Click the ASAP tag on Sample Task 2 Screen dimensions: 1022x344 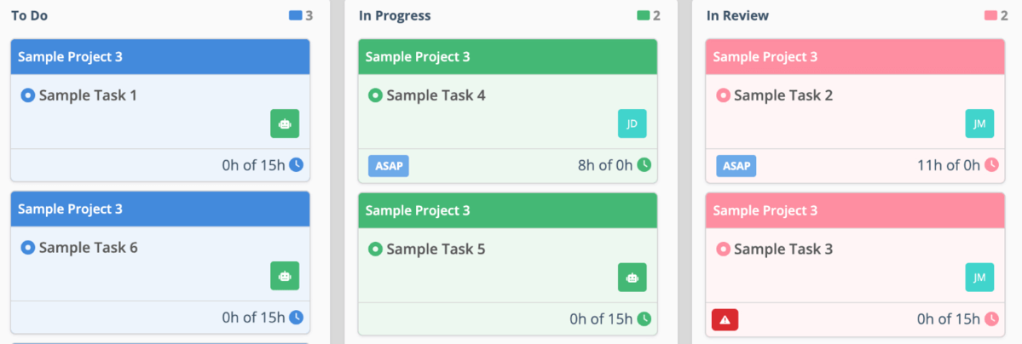click(x=736, y=165)
